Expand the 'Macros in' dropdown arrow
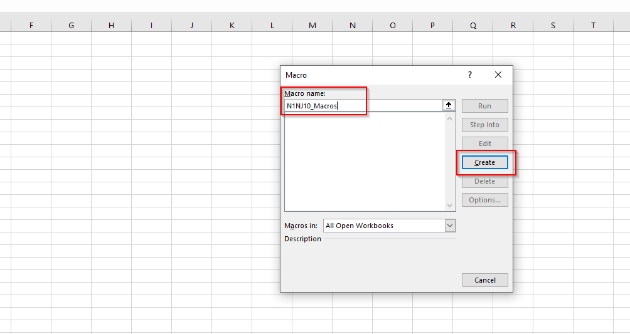Screen dimensions: 630x334 [450, 226]
